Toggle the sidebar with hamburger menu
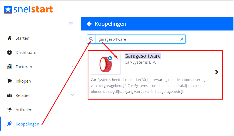 click(71, 24)
